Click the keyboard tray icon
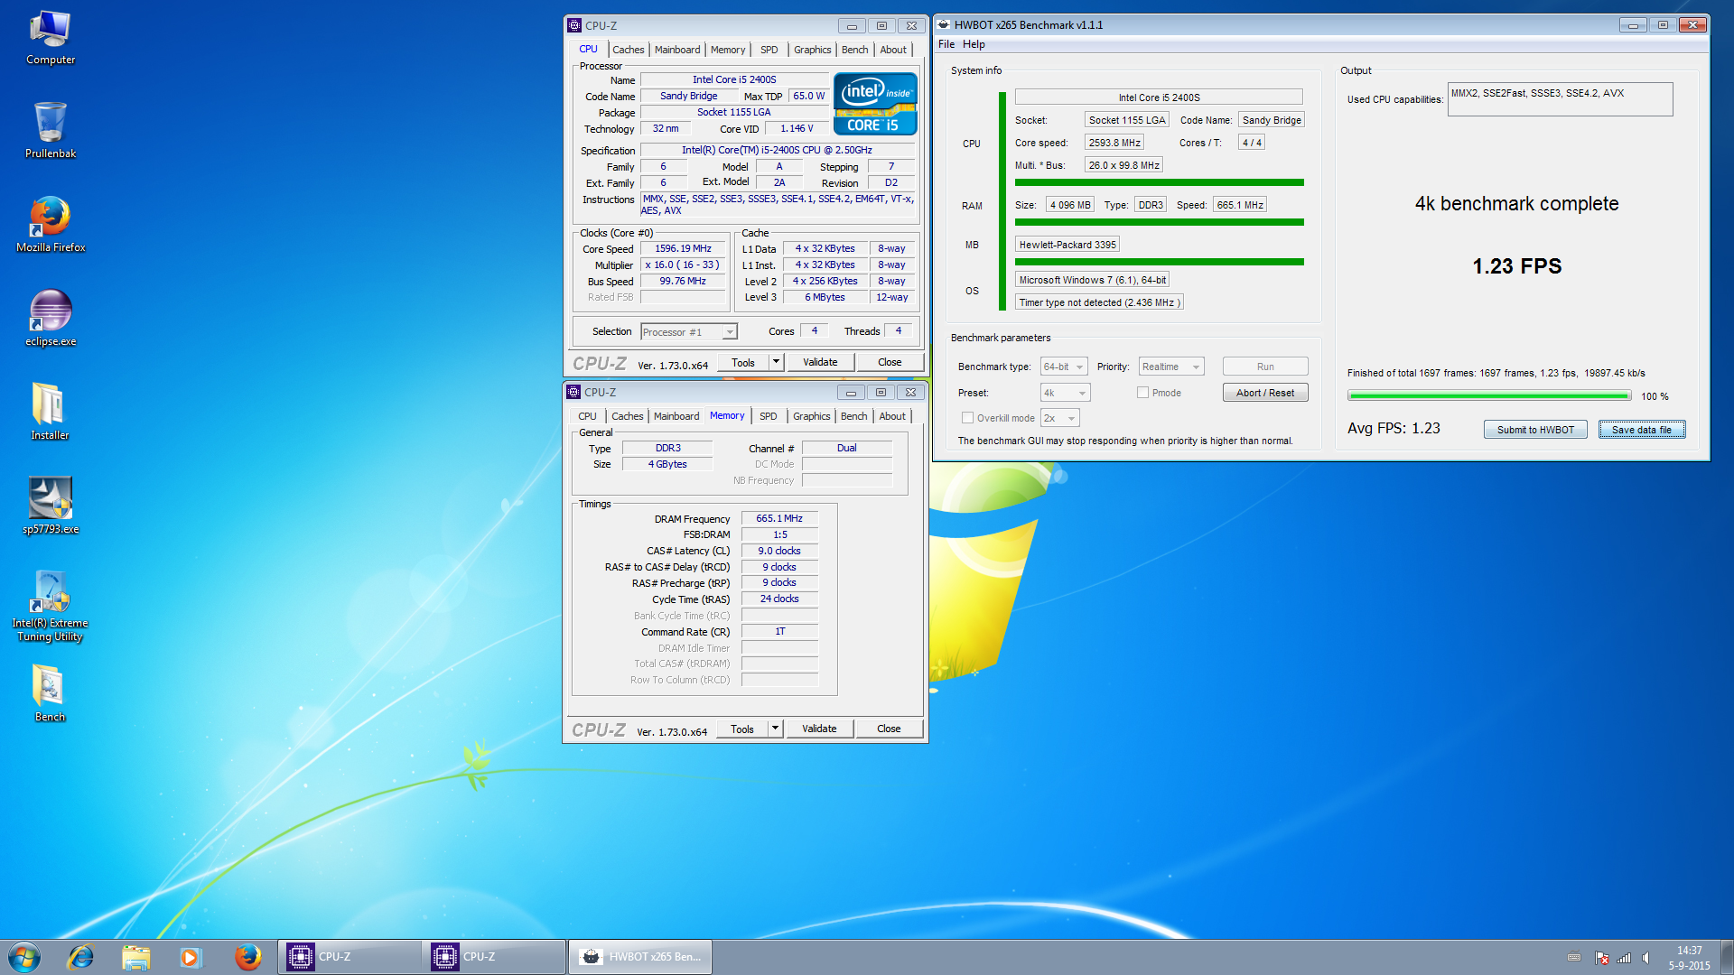Image resolution: width=1734 pixels, height=975 pixels. (1574, 957)
